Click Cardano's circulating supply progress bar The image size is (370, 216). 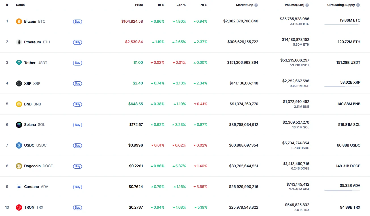[342, 190]
